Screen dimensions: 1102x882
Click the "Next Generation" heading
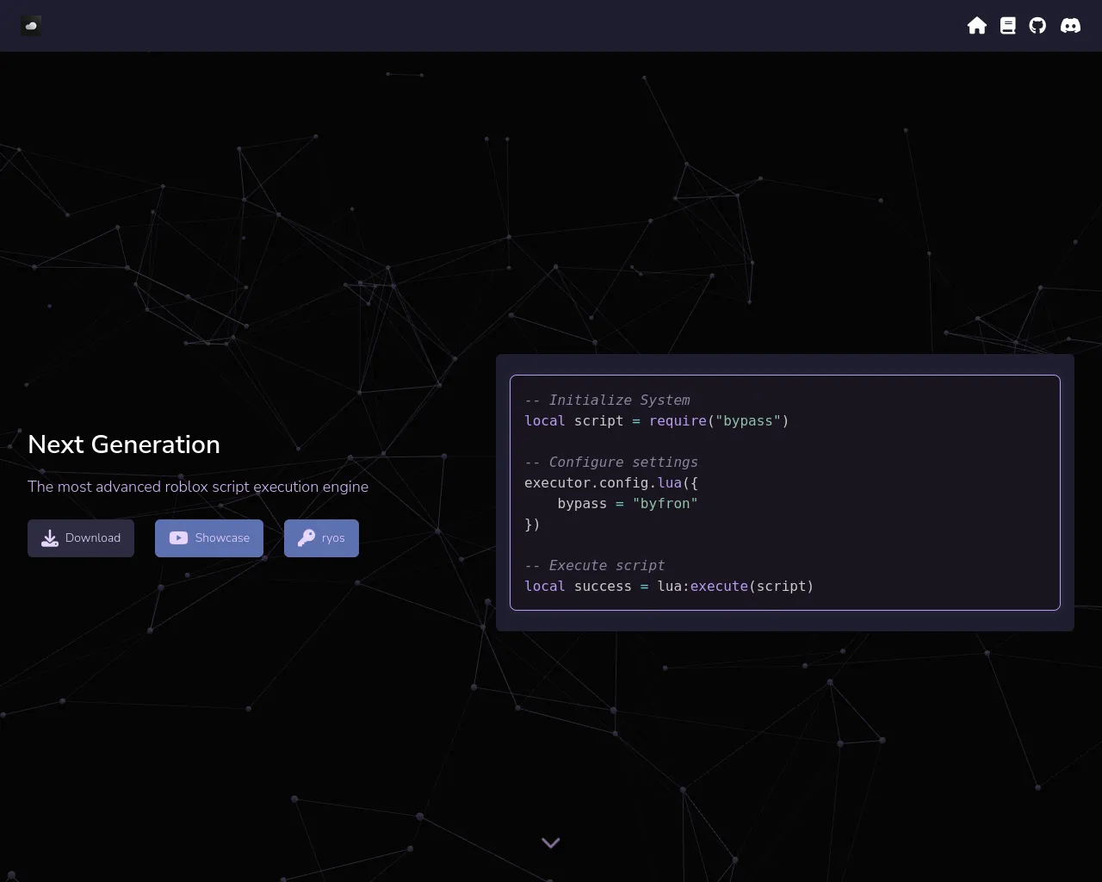point(124,444)
